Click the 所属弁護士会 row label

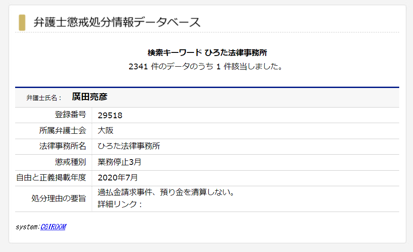(x=62, y=131)
